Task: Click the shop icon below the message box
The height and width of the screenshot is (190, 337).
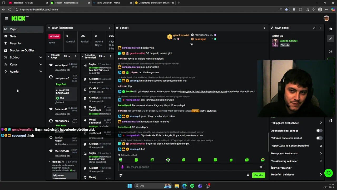Action: [121, 175]
